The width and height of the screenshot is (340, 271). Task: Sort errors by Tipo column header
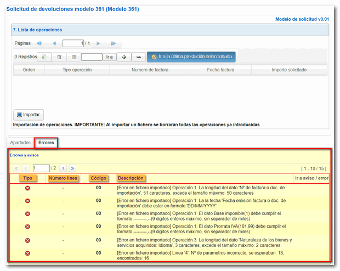click(27, 178)
